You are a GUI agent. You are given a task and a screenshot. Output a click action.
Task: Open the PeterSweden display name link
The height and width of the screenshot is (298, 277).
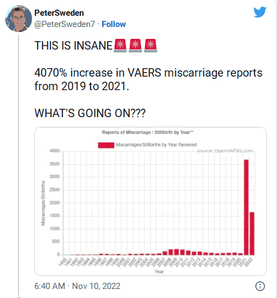(x=59, y=13)
